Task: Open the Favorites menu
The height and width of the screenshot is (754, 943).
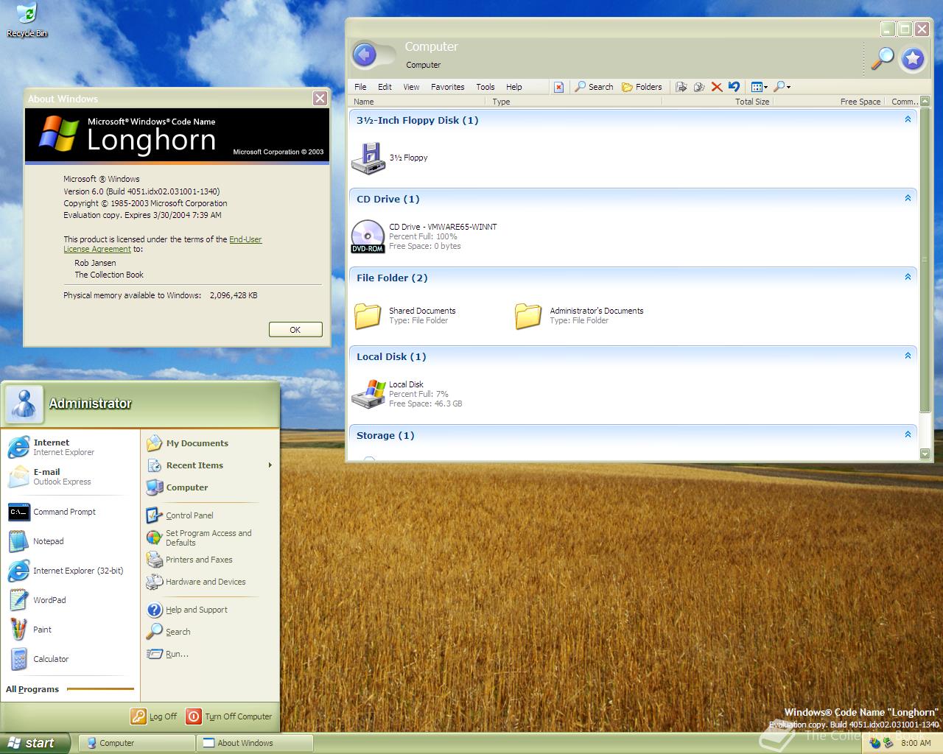Action: point(448,87)
